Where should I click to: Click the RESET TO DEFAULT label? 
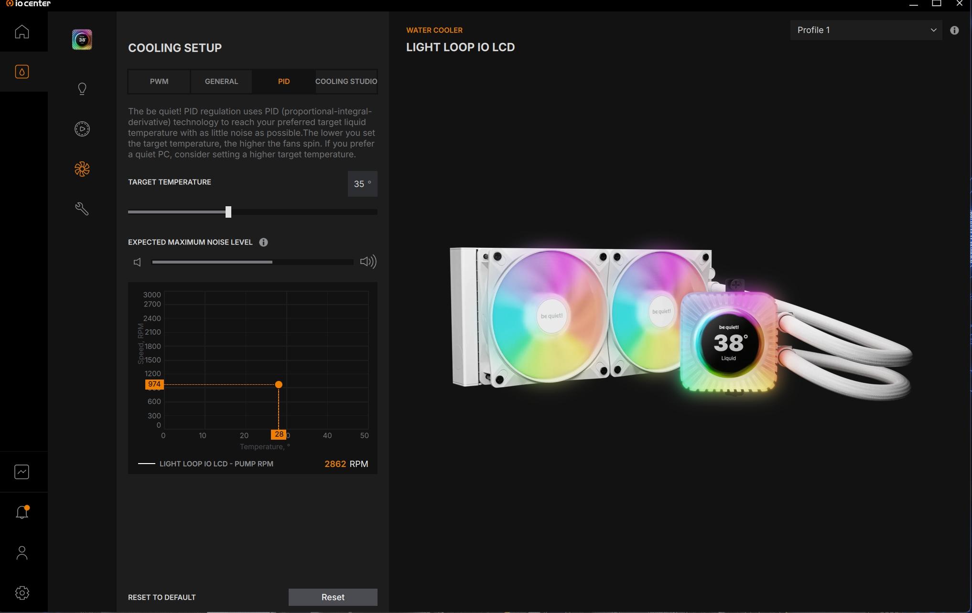coord(162,597)
